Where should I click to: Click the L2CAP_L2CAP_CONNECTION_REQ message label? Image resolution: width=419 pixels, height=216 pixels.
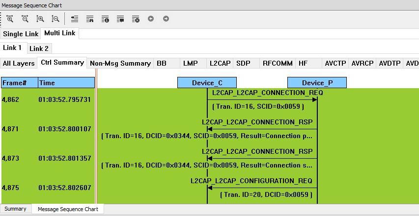point(268,93)
